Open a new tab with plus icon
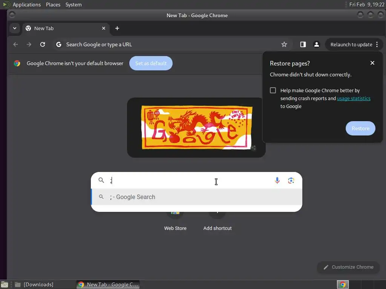Image resolution: width=386 pixels, height=289 pixels. point(117,28)
